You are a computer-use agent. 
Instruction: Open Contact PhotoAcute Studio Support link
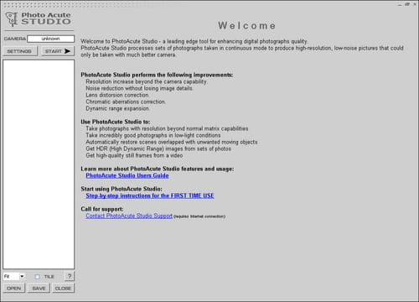[x=129, y=216]
